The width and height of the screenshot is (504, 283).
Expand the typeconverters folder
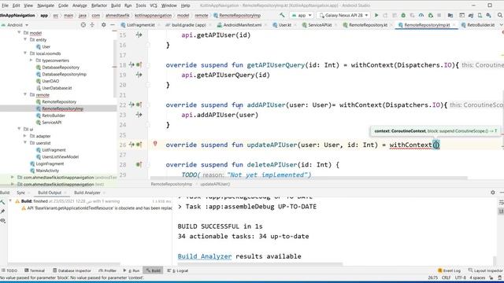click(31, 60)
